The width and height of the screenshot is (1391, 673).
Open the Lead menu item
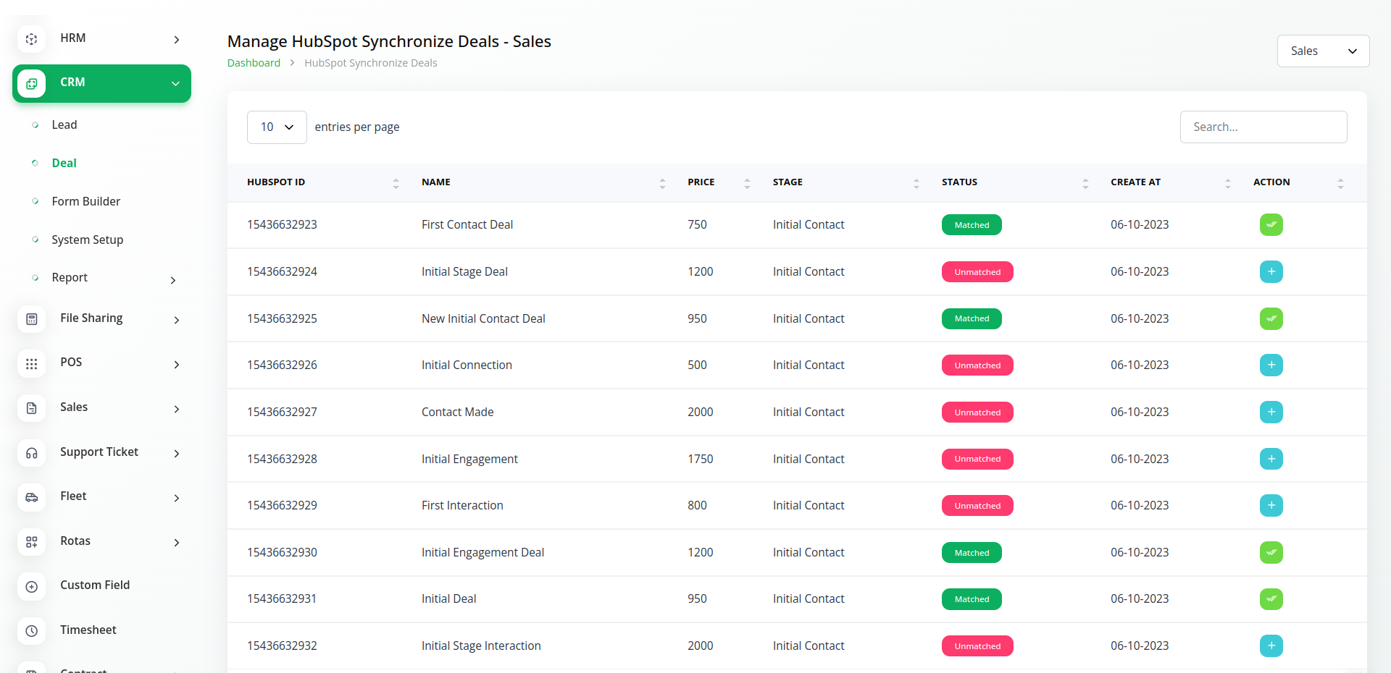coord(64,125)
